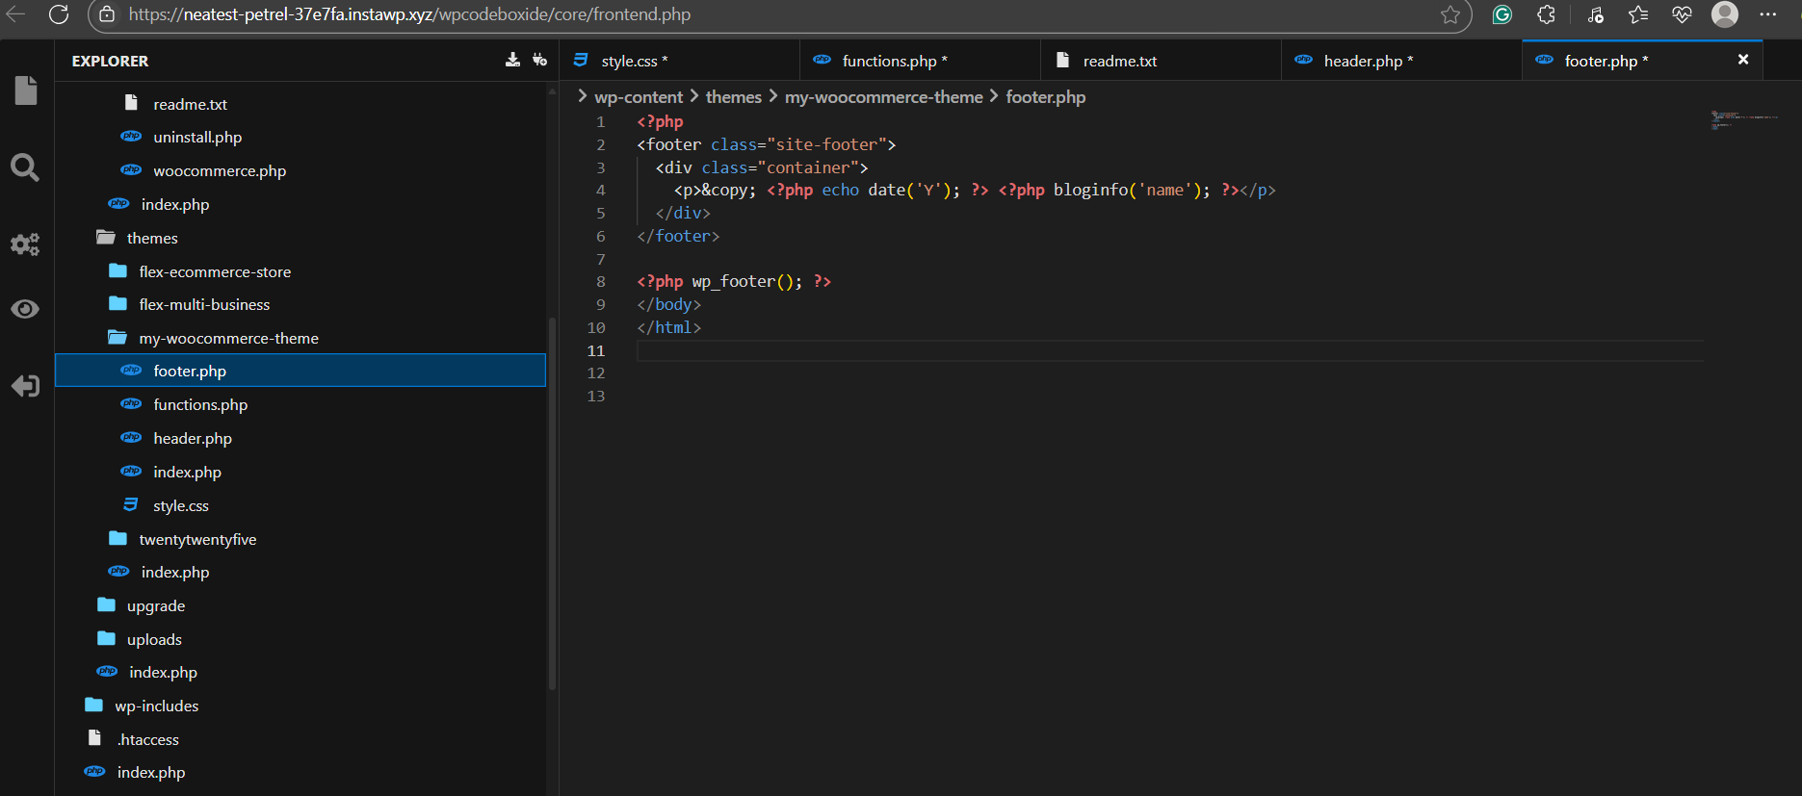This screenshot has height=796, width=1802.
Task: Go back with the browser back arrow
Action: tap(15, 14)
